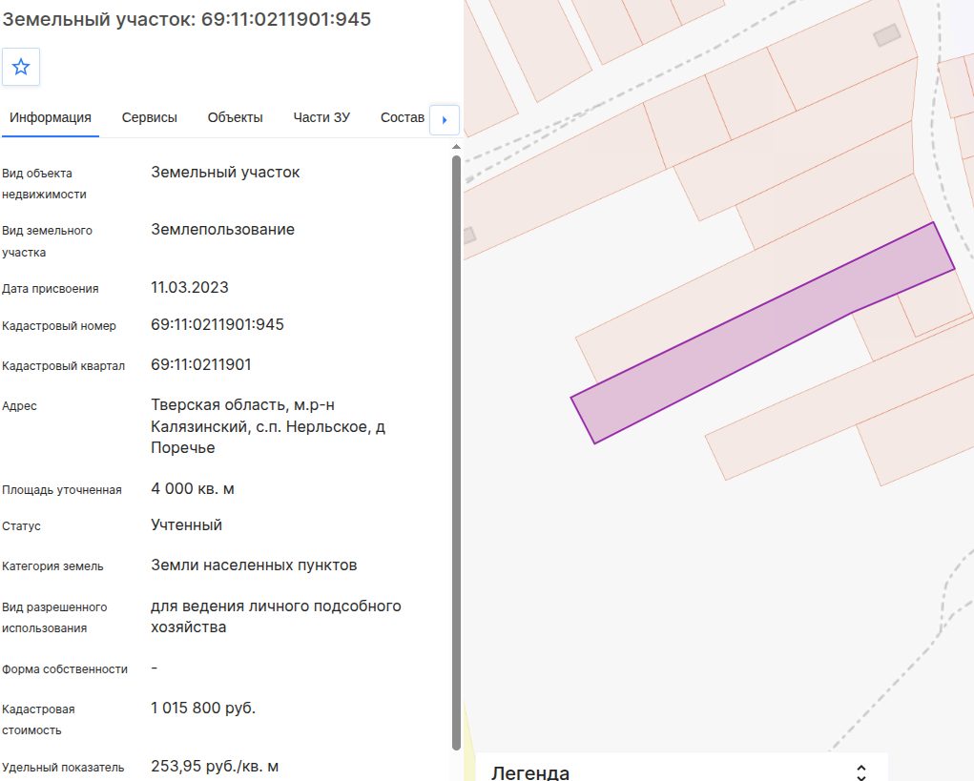Click the Дата присвоения label
The width and height of the screenshot is (974, 781).
[x=51, y=289]
